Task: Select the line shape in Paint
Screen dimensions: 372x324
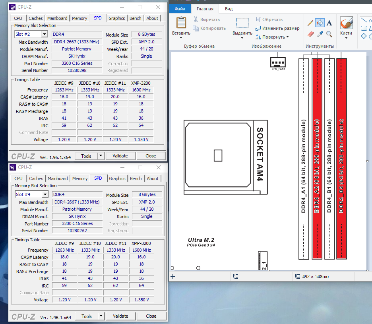Action: (x=364, y=20)
